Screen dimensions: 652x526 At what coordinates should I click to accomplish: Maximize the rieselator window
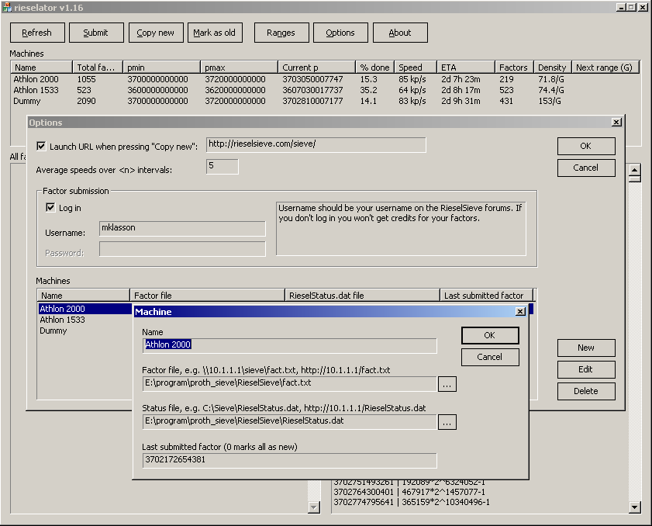(x=632, y=8)
